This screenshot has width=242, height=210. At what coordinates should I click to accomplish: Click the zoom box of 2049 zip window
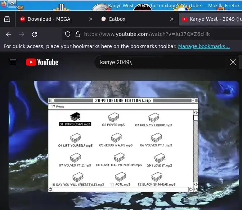(x=193, y=101)
